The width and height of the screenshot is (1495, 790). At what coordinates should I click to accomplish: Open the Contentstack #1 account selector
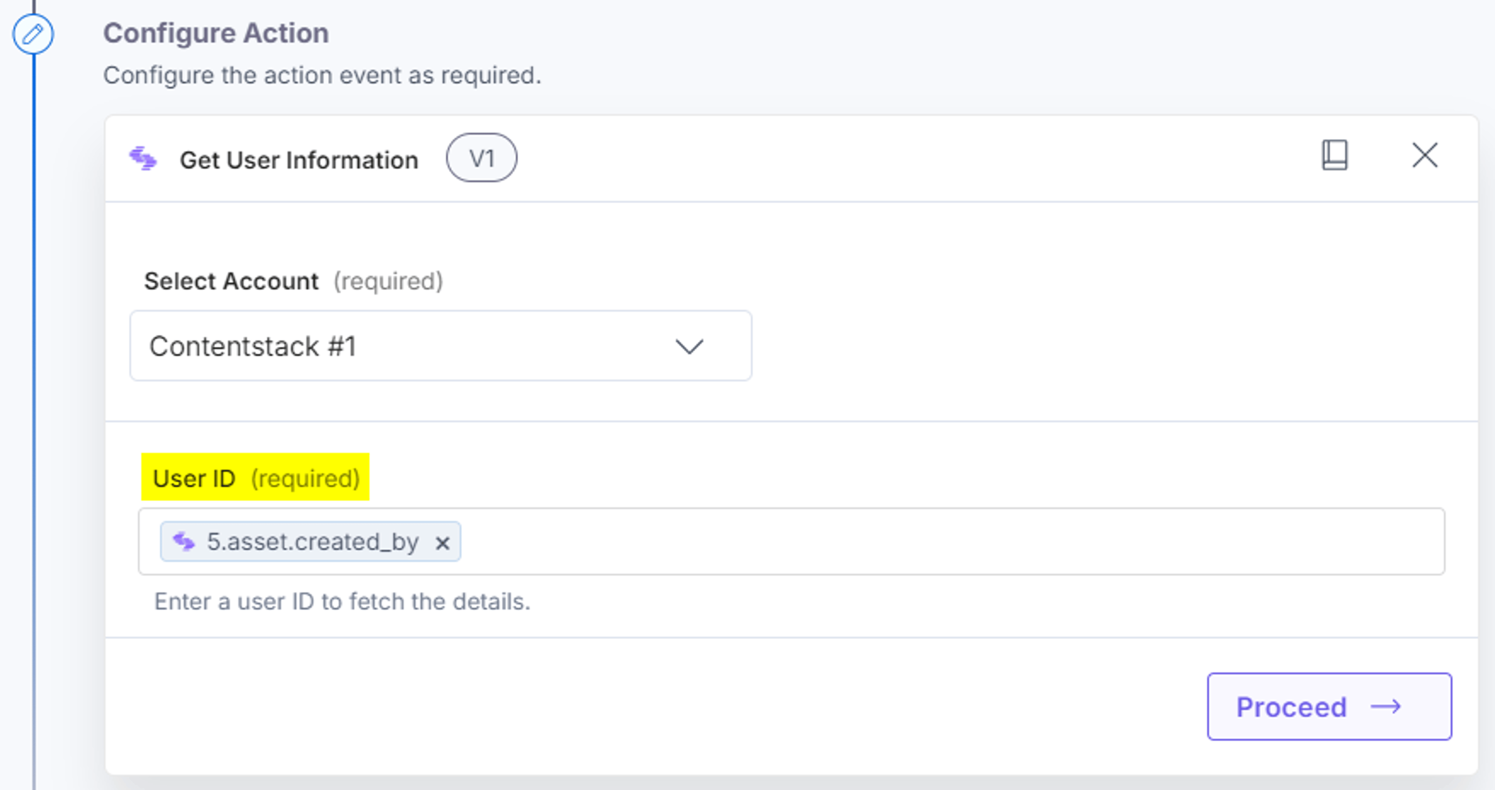point(440,346)
